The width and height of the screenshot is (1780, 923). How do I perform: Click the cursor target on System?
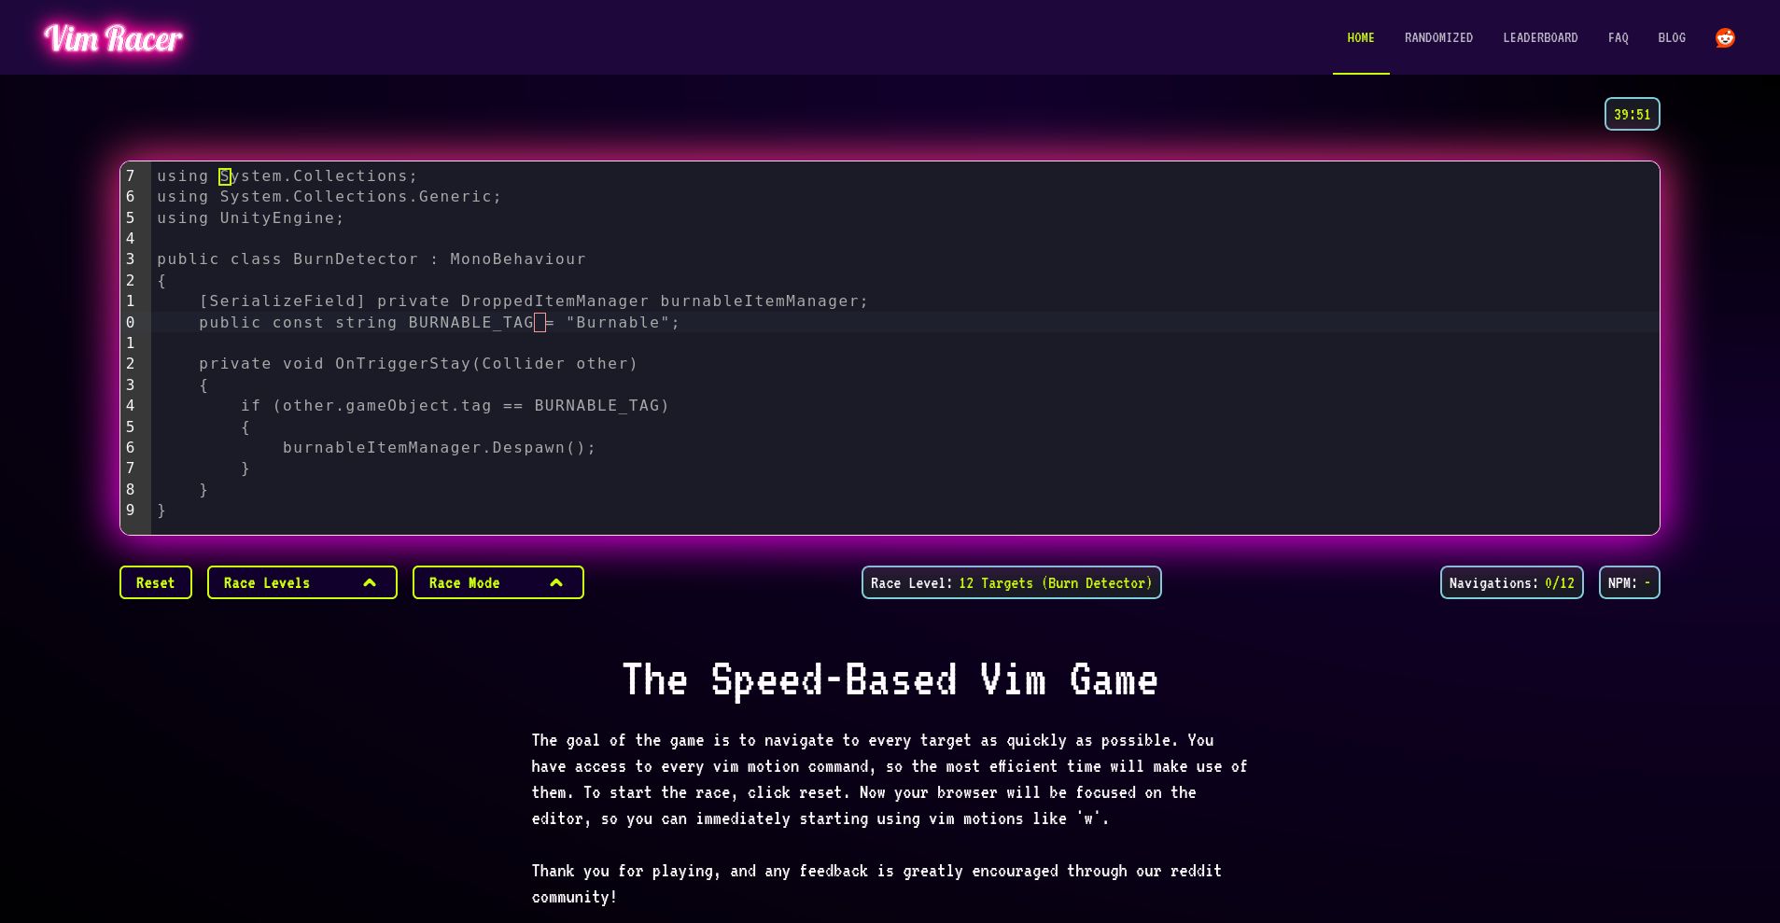(x=224, y=175)
